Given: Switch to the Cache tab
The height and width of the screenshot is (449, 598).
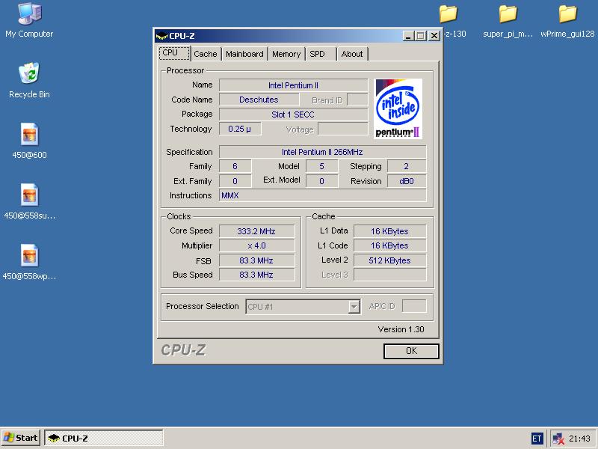Looking at the screenshot, I should coord(205,54).
